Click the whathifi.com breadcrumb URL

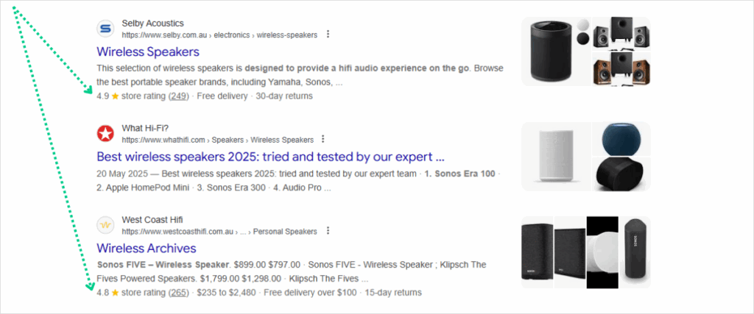[x=217, y=140]
